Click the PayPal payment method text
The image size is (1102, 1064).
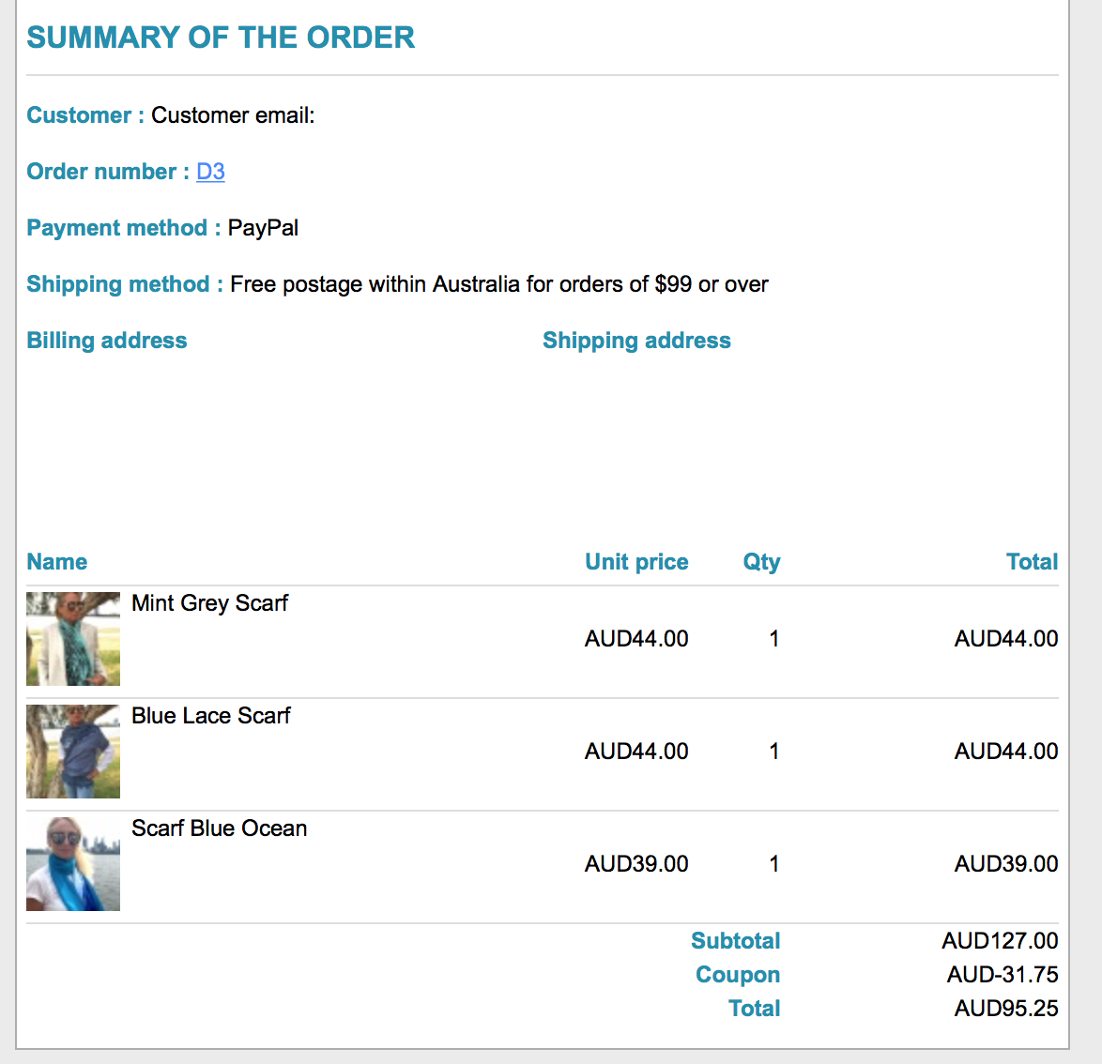coord(263,228)
